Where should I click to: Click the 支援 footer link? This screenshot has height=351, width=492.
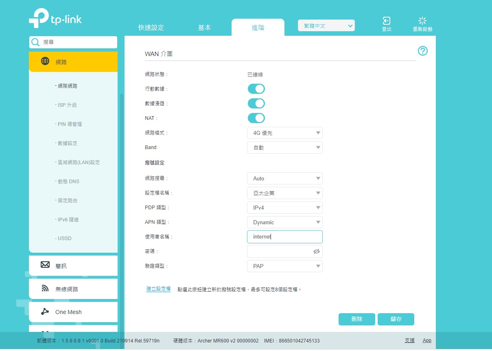(x=410, y=340)
